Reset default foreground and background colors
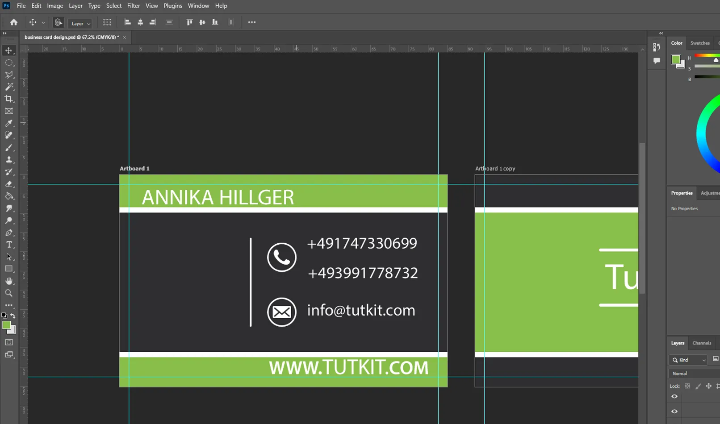Image resolution: width=720 pixels, height=424 pixels. pos(4,316)
